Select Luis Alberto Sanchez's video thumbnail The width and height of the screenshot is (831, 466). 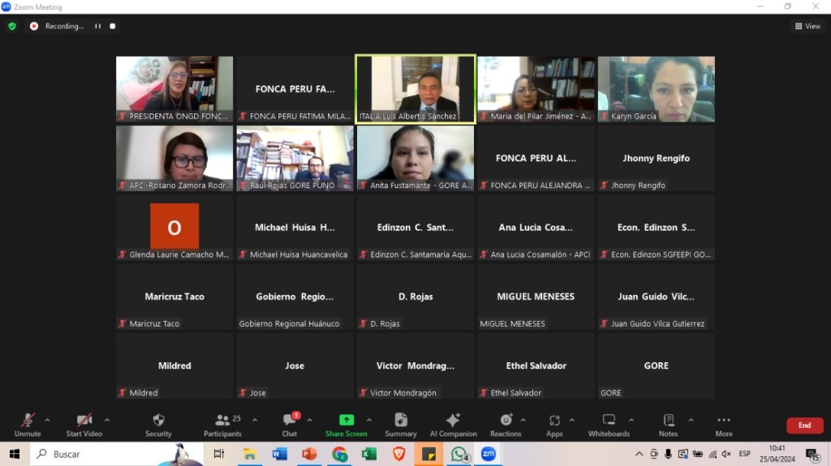click(415, 89)
